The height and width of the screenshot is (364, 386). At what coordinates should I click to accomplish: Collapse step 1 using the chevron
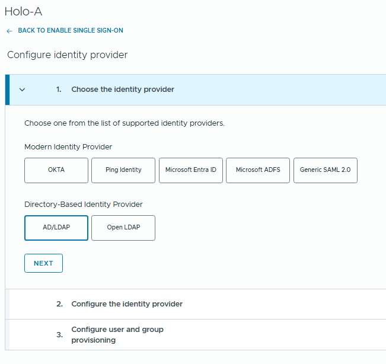(x=23, y=90)
